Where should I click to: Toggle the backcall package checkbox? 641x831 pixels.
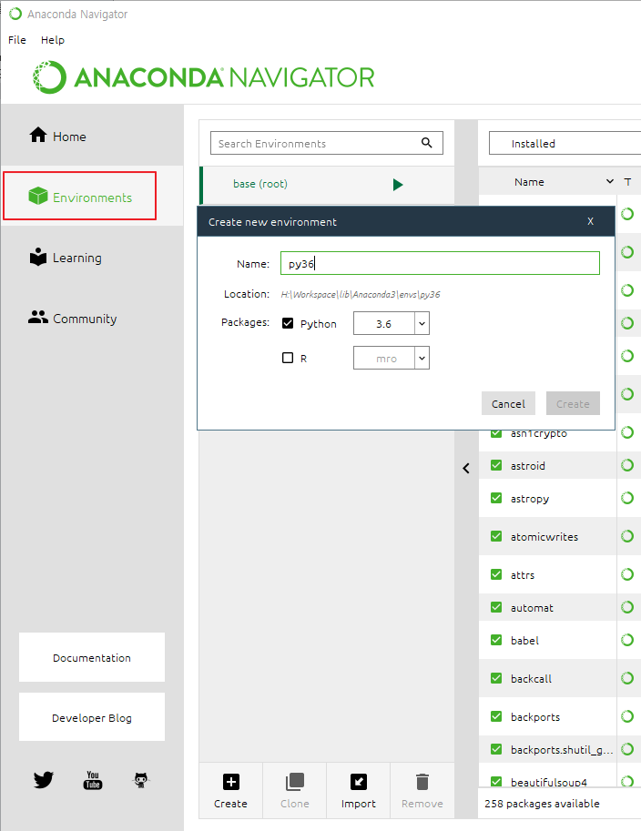(496, 678)
